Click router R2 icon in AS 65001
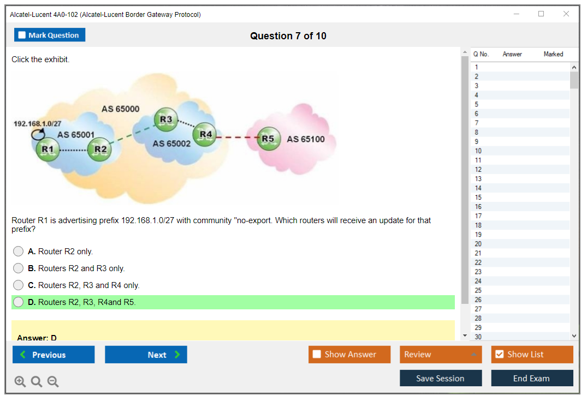The image size is (587, 401). [x=100, y=148]
